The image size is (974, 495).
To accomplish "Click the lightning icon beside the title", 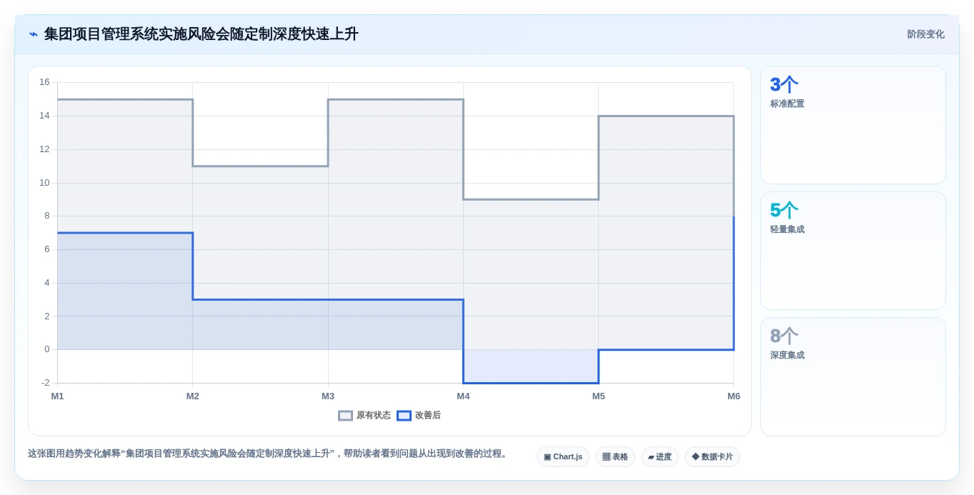I will pos(34,34).
